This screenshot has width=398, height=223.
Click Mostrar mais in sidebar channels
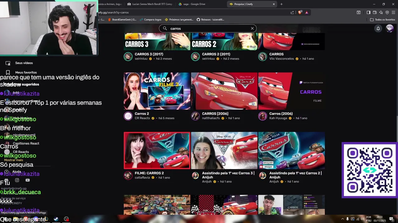point(14,160)
